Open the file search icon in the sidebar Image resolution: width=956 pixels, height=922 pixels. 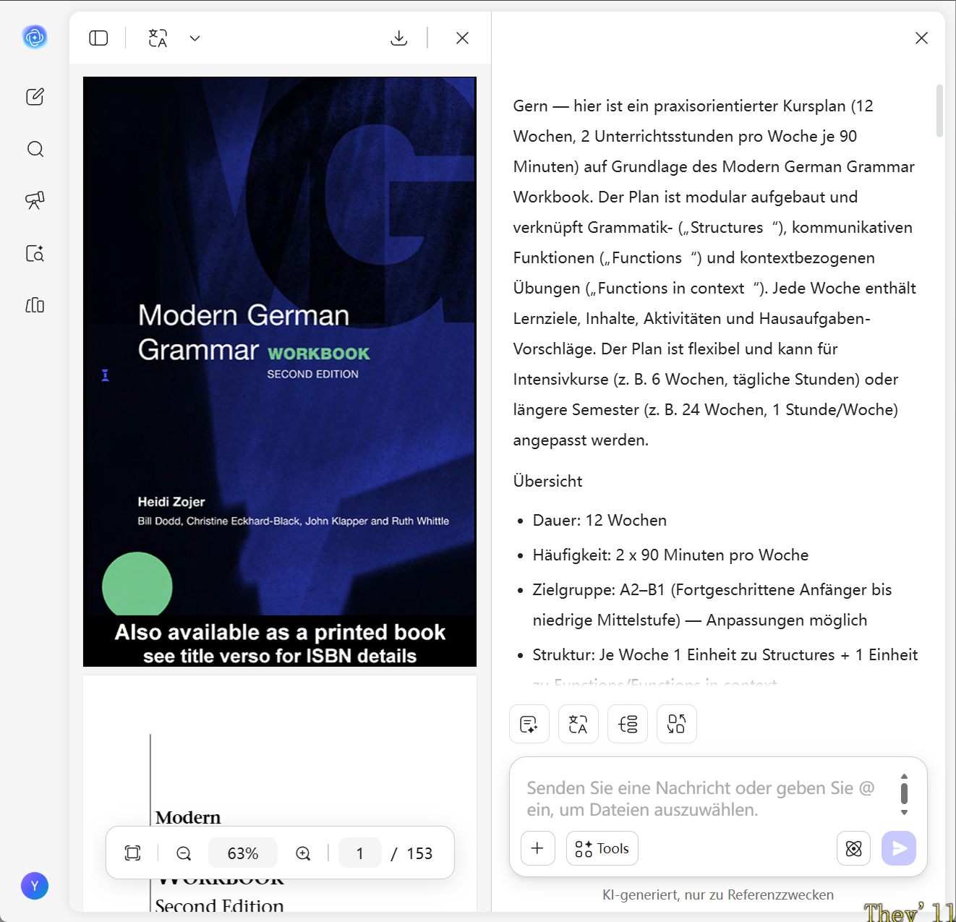[35, 253]
